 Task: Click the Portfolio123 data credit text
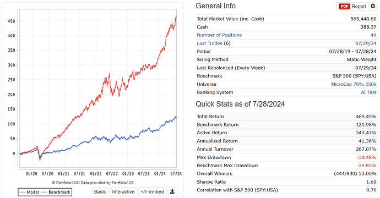[93, 183]
